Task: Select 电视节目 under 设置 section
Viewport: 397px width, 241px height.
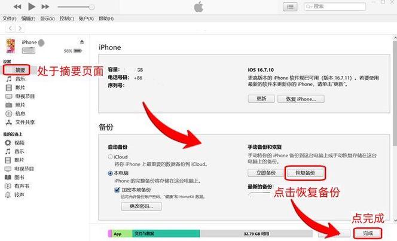Action: (x=20, y=96)
